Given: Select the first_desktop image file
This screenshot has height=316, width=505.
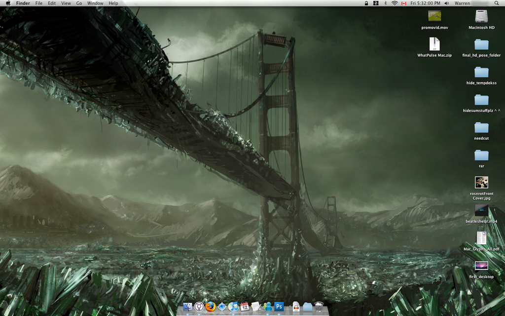Looking at the screenshot, I should click(x=481, y=266).
